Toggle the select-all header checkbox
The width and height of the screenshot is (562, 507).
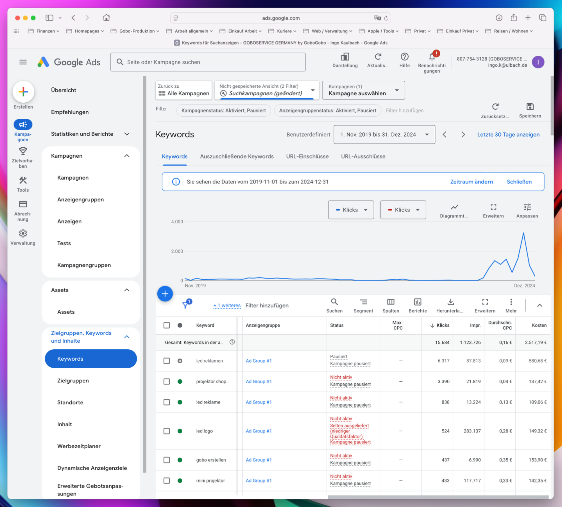pyautogui.click(x=167, y=325)
